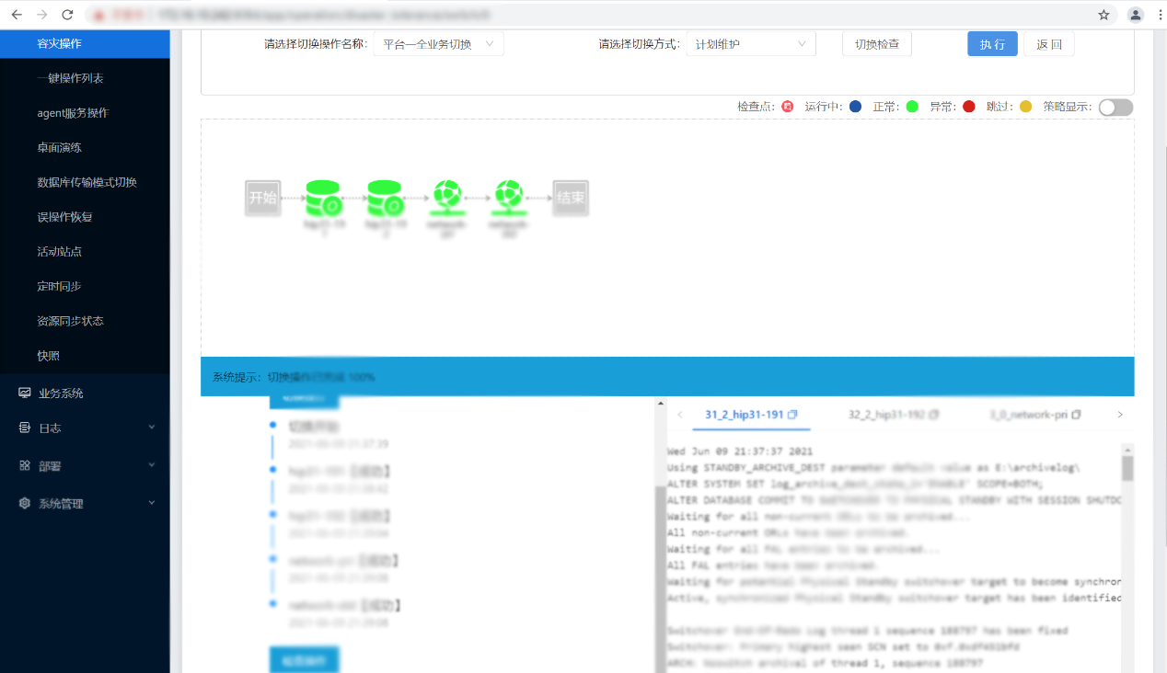Screen dimensions: 1167x673
Task: Switch to the 32_2_hip31-192 log tab
Action: [x=887, y=415]
